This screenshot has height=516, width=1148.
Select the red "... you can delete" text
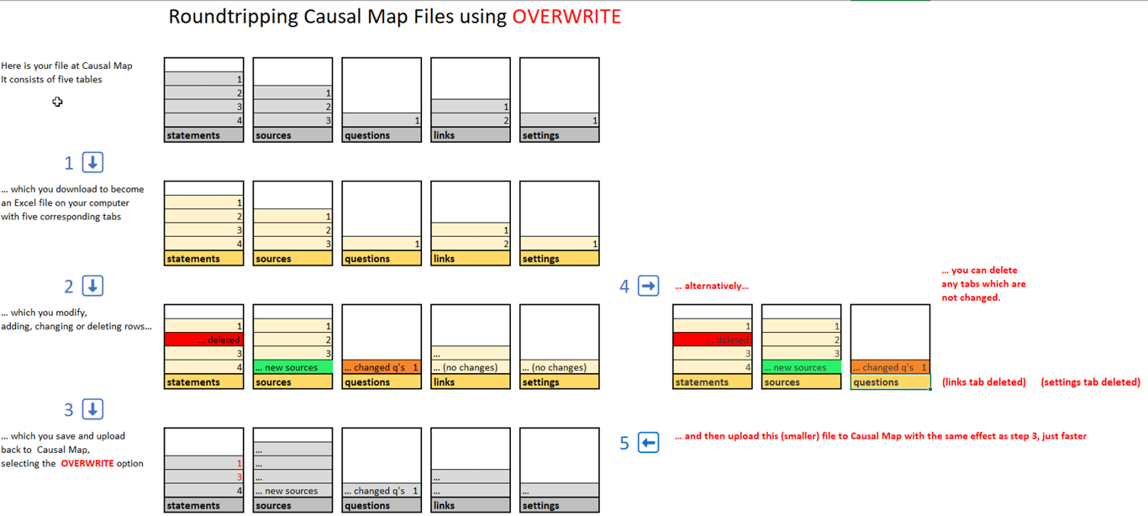(x=979, y=271)
